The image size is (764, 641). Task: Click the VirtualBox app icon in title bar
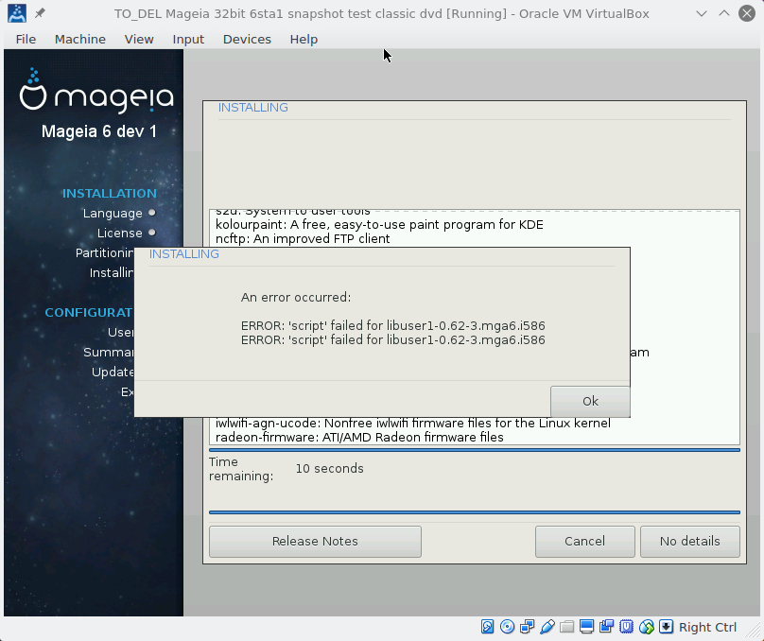pos(17,13)
